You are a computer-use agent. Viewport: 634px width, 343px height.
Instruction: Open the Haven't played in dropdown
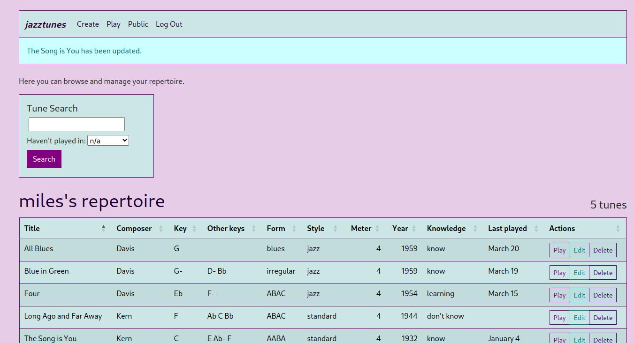108,141
